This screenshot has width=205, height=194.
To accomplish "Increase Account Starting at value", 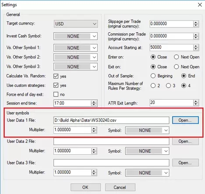I will [196, 46].
